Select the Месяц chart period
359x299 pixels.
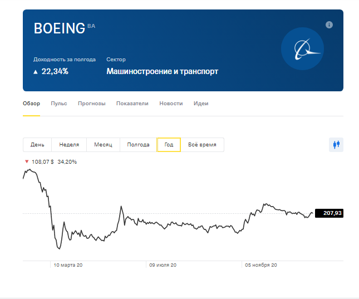(103, 145)
